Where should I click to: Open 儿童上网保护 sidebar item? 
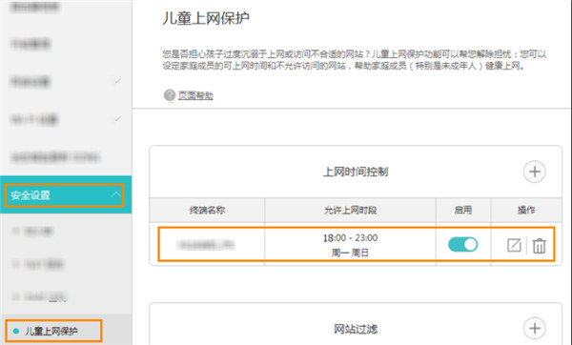click(53, 331)
